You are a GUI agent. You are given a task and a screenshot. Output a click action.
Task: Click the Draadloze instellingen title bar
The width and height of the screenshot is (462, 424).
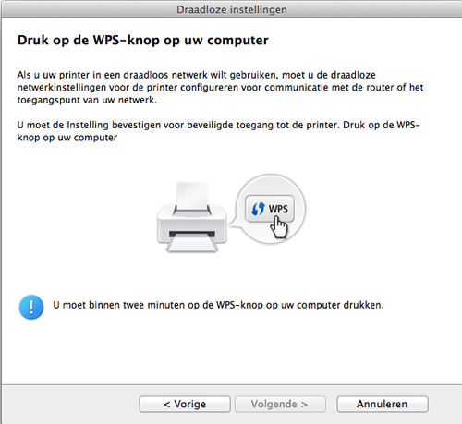click(x=232, y=9)
